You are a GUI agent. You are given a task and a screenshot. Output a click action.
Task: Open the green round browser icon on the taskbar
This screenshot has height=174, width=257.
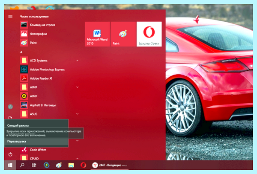[47, 165]
